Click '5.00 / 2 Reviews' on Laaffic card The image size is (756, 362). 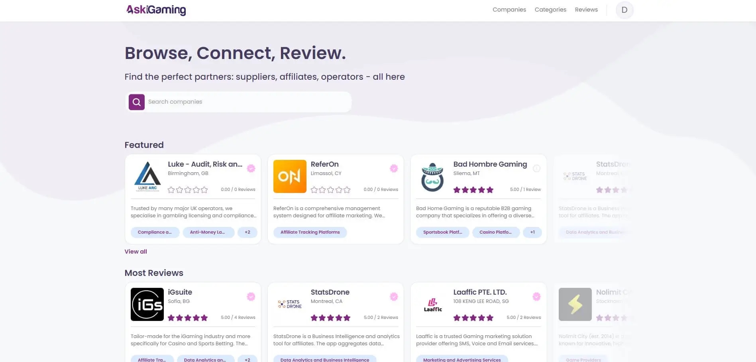point(524,318)
